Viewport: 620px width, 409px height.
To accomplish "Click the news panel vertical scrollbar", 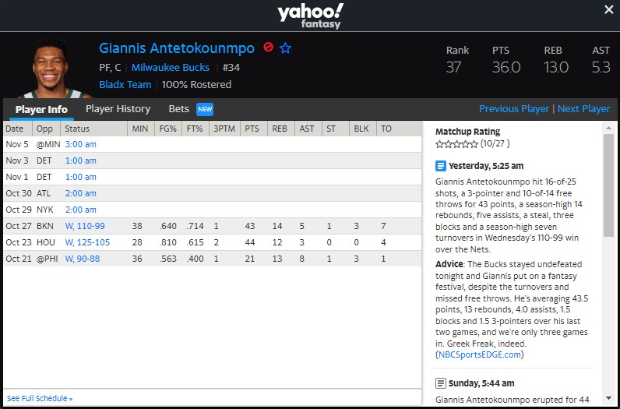I will tap(608, 187).
